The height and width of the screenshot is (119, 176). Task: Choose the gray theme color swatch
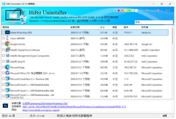[x=133, y=10]
